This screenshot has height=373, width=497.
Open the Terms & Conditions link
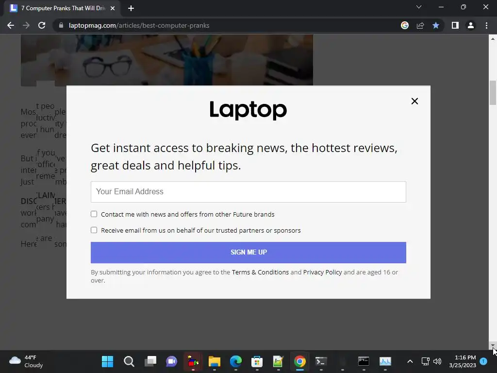coord(260,272)
